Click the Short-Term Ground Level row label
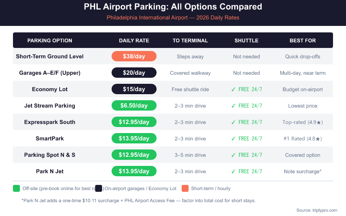Image resolution: width=346 pixels, height=216 pixels. [x=50, y=57]
